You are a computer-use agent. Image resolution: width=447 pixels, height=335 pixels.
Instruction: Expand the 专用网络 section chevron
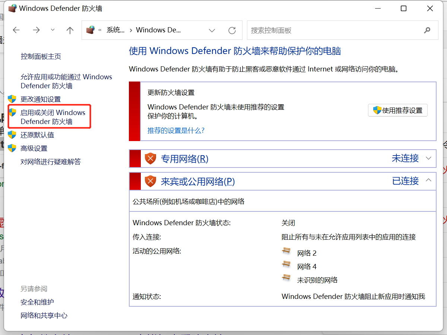pyautogui.click(x=428, y=158)
